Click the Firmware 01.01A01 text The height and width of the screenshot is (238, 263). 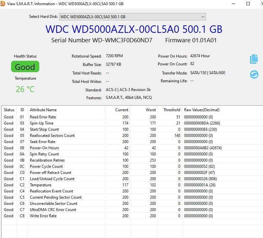point(191,40)
